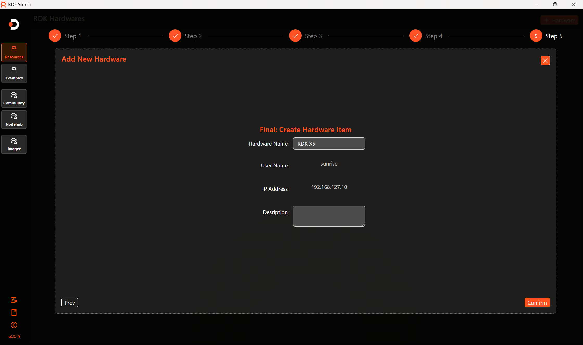Screen dimensions: 583x345
Task: Click the + Hardware button
Action: tap(559, 20)
